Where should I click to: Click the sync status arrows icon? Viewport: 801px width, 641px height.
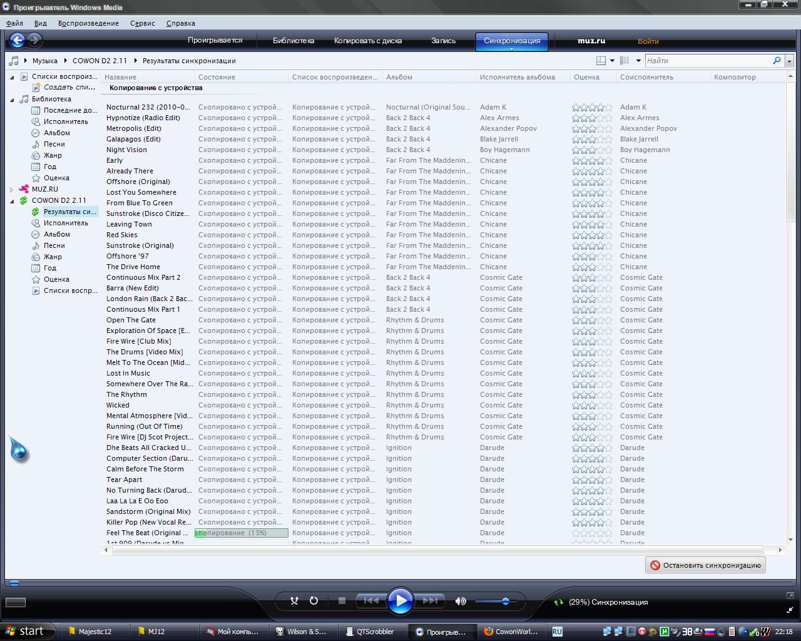558,602
